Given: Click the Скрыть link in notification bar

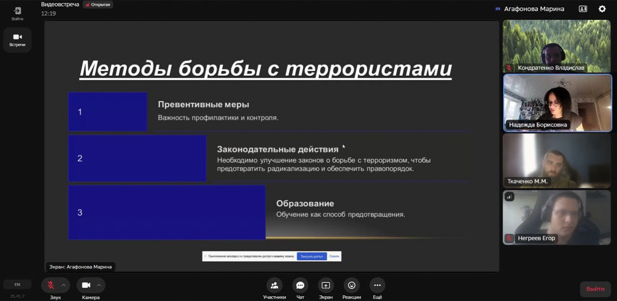Looking at the screenshot, I should [334, 257].
